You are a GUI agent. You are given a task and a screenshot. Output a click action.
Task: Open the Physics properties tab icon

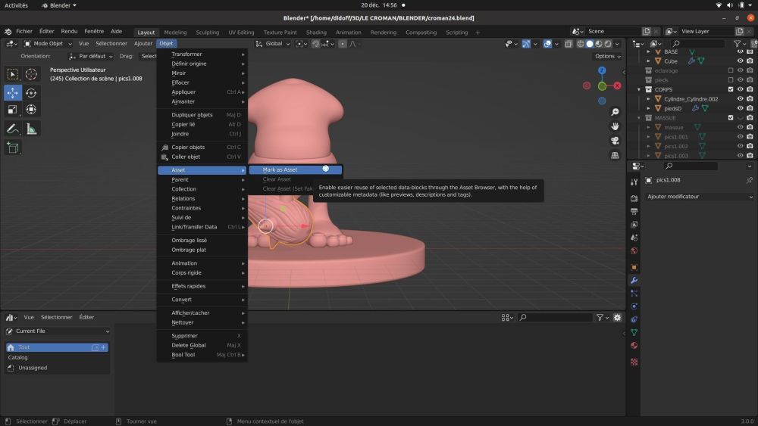pyautogui.click(x=634, y=306)
